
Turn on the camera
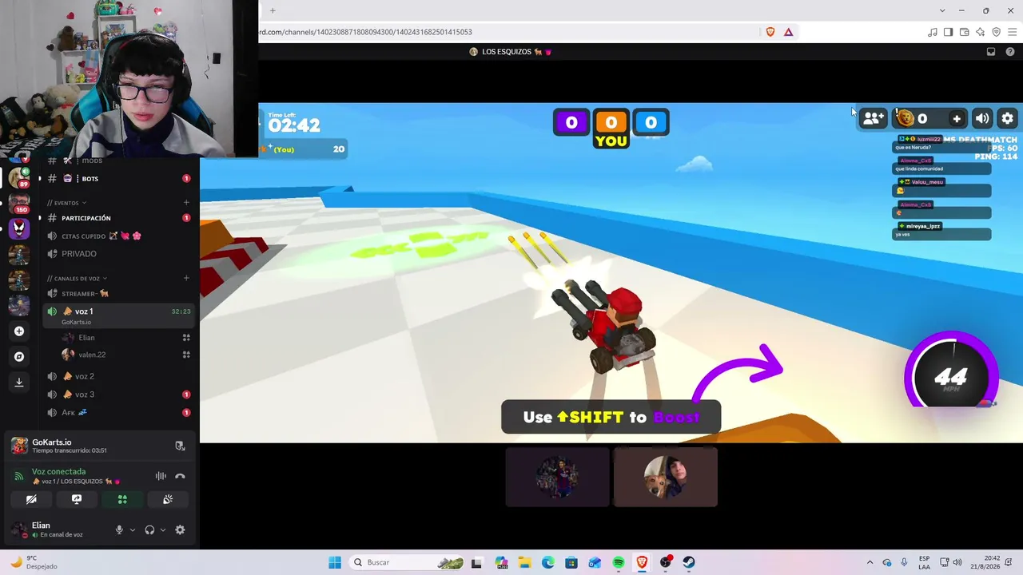tap(31, 499)
